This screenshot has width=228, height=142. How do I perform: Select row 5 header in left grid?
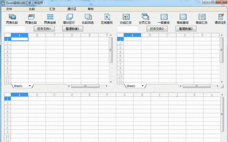click(x=8, y=56)
